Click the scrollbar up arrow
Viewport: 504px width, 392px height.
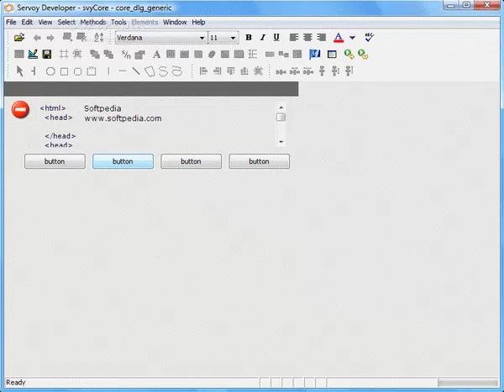click(x=281, y=107)
